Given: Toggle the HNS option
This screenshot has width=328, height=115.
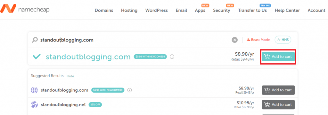Looking at the screenshot, I should [283, 40].
